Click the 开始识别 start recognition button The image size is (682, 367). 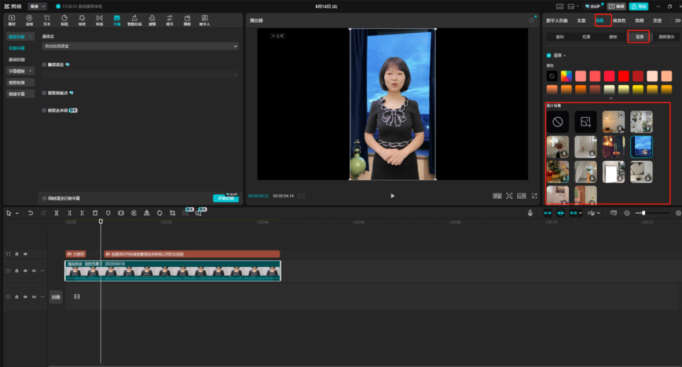click(225, 198)
